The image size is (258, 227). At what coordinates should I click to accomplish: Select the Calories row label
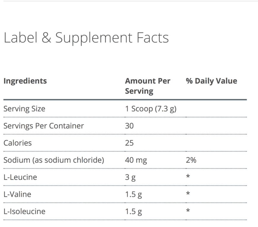click(x=17, y=142)
